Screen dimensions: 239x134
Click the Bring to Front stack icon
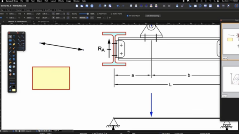click(x=131, y=6)
